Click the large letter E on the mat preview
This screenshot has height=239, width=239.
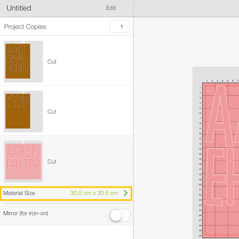point(215,177)
